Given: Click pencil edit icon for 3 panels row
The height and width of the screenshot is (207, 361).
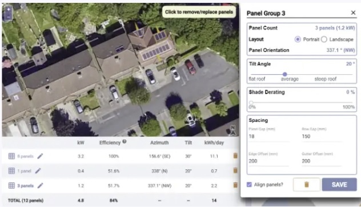Looking at the screenshot, I should click(41, 186).
